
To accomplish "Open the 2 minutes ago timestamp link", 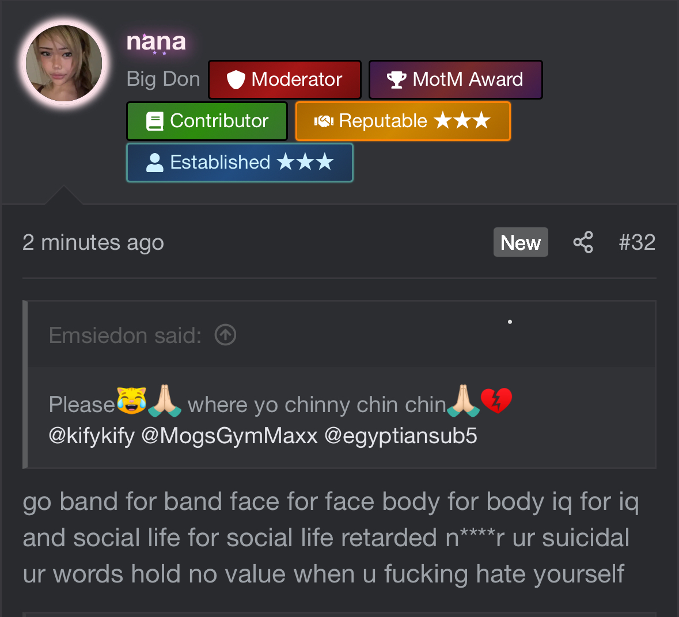I will [93, 242].
